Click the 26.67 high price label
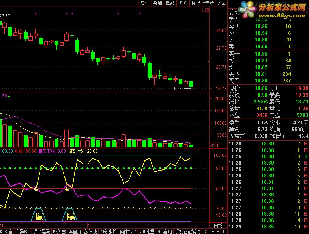 tap(5, 16)
